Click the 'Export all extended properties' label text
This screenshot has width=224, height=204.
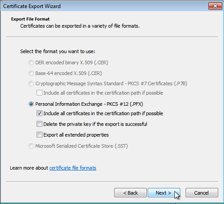[x=76, y=135]
